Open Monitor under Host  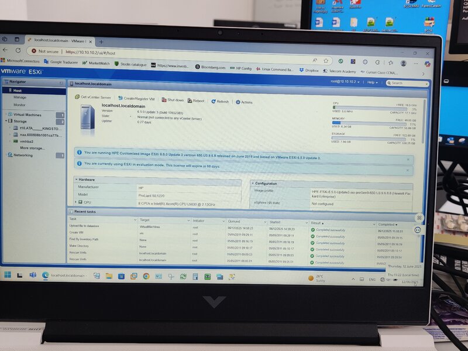click(19, 105)
